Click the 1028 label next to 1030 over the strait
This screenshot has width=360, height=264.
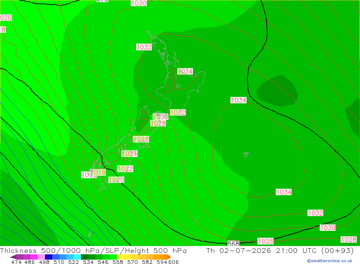tap(158, 123)
